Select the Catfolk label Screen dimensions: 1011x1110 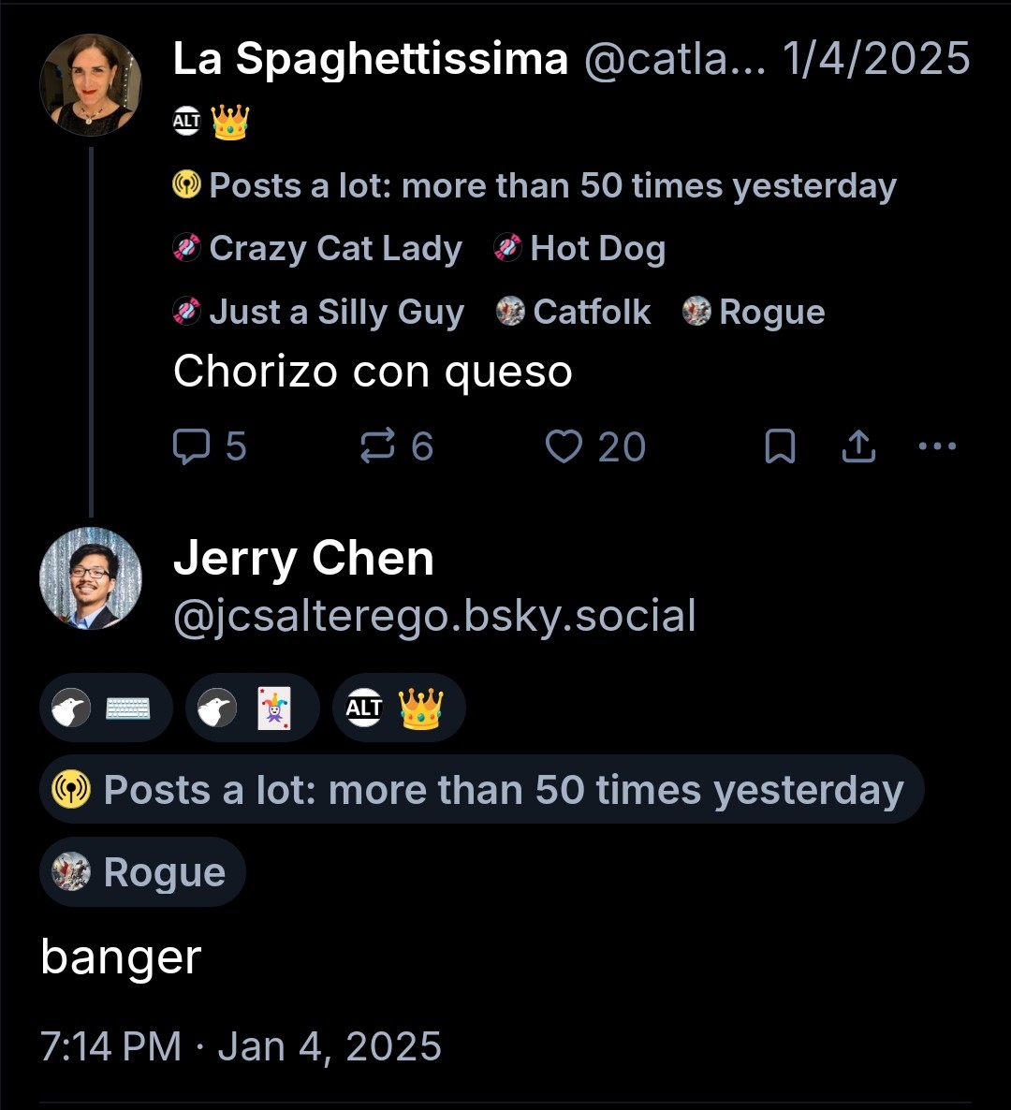tap(573, 312)
